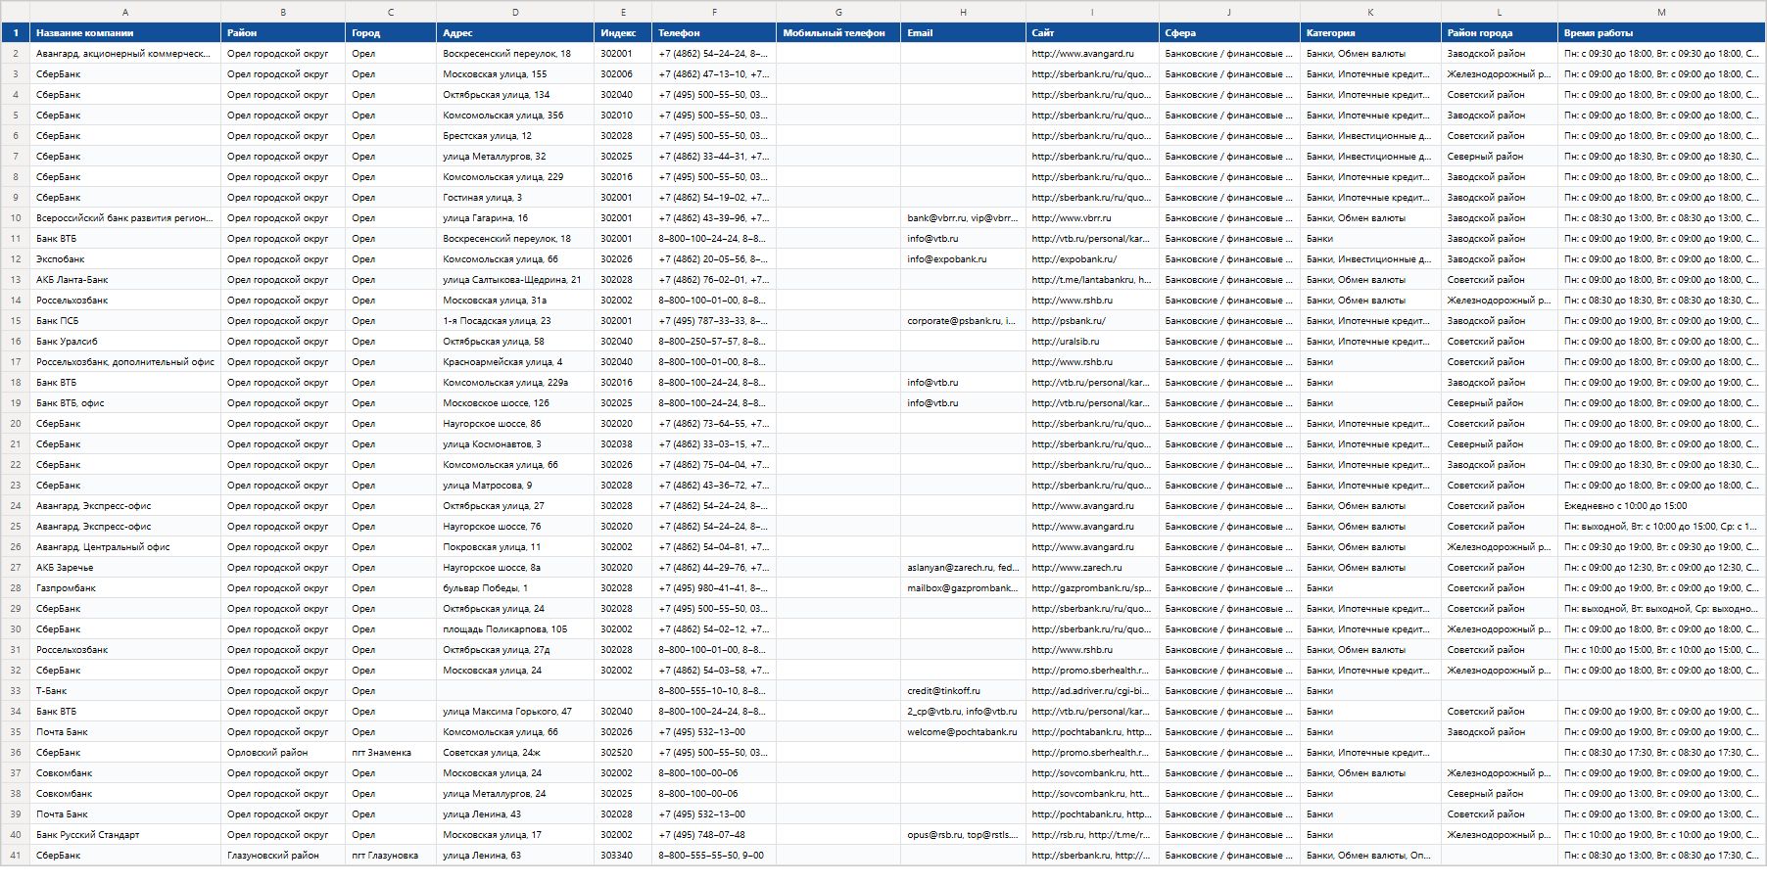Select column A by its letter header
This screenshot has height=883, width=1767.
[125, 12]
